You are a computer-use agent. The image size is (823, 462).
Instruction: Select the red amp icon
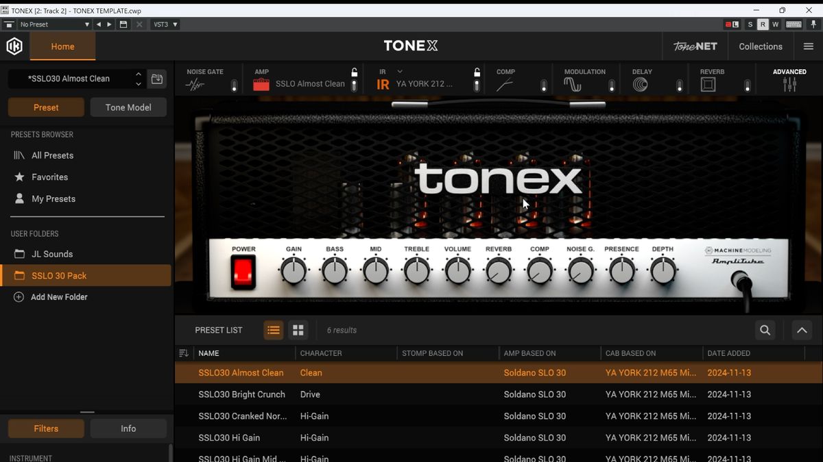click(x=261, y=84)
